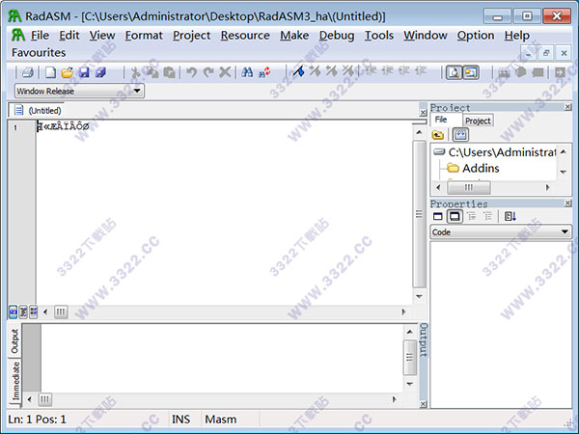Open the Debug menu
This screenshot has width=579, height=434.
point(337,36)
